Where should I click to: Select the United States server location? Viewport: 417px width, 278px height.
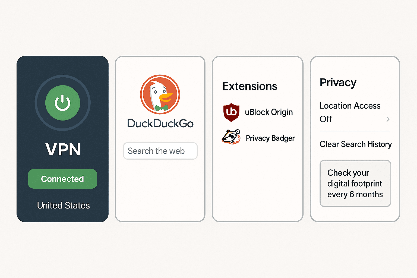63,206
